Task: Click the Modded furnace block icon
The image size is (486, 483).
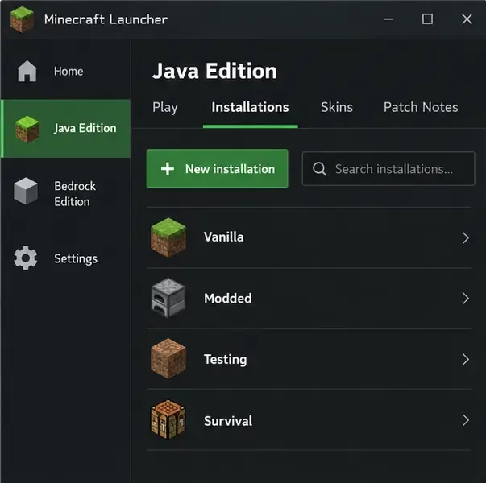Action: click(x=168, y=298)
